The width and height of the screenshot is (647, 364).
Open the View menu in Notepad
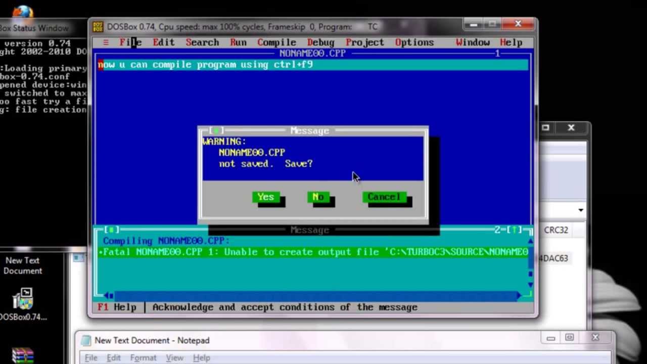174,357
